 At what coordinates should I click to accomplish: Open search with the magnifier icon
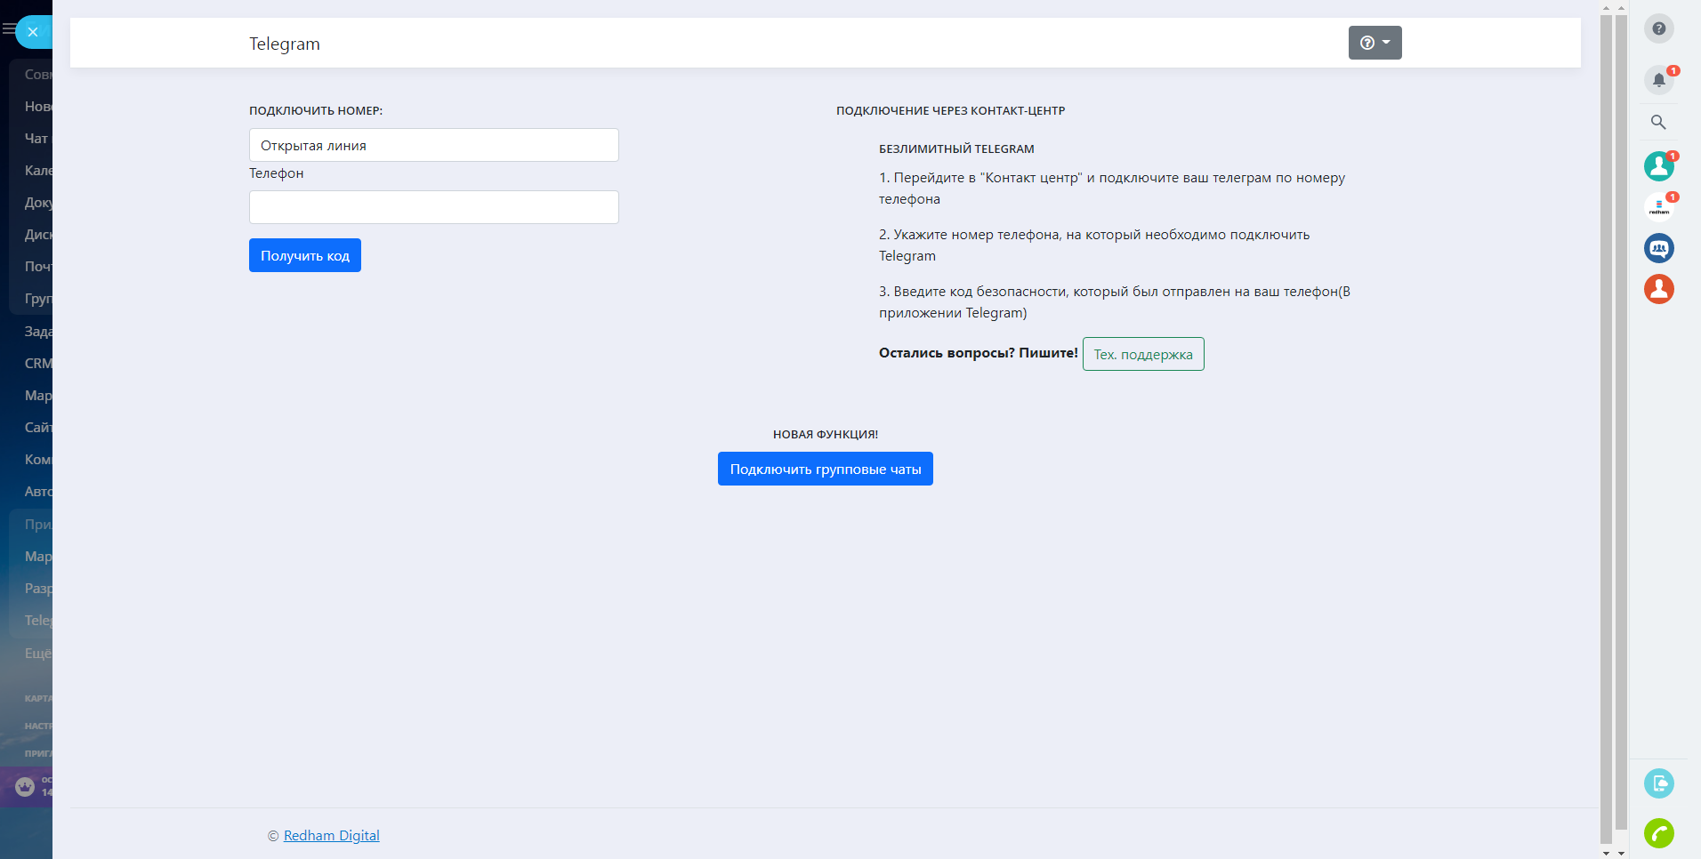(1658, 122)
